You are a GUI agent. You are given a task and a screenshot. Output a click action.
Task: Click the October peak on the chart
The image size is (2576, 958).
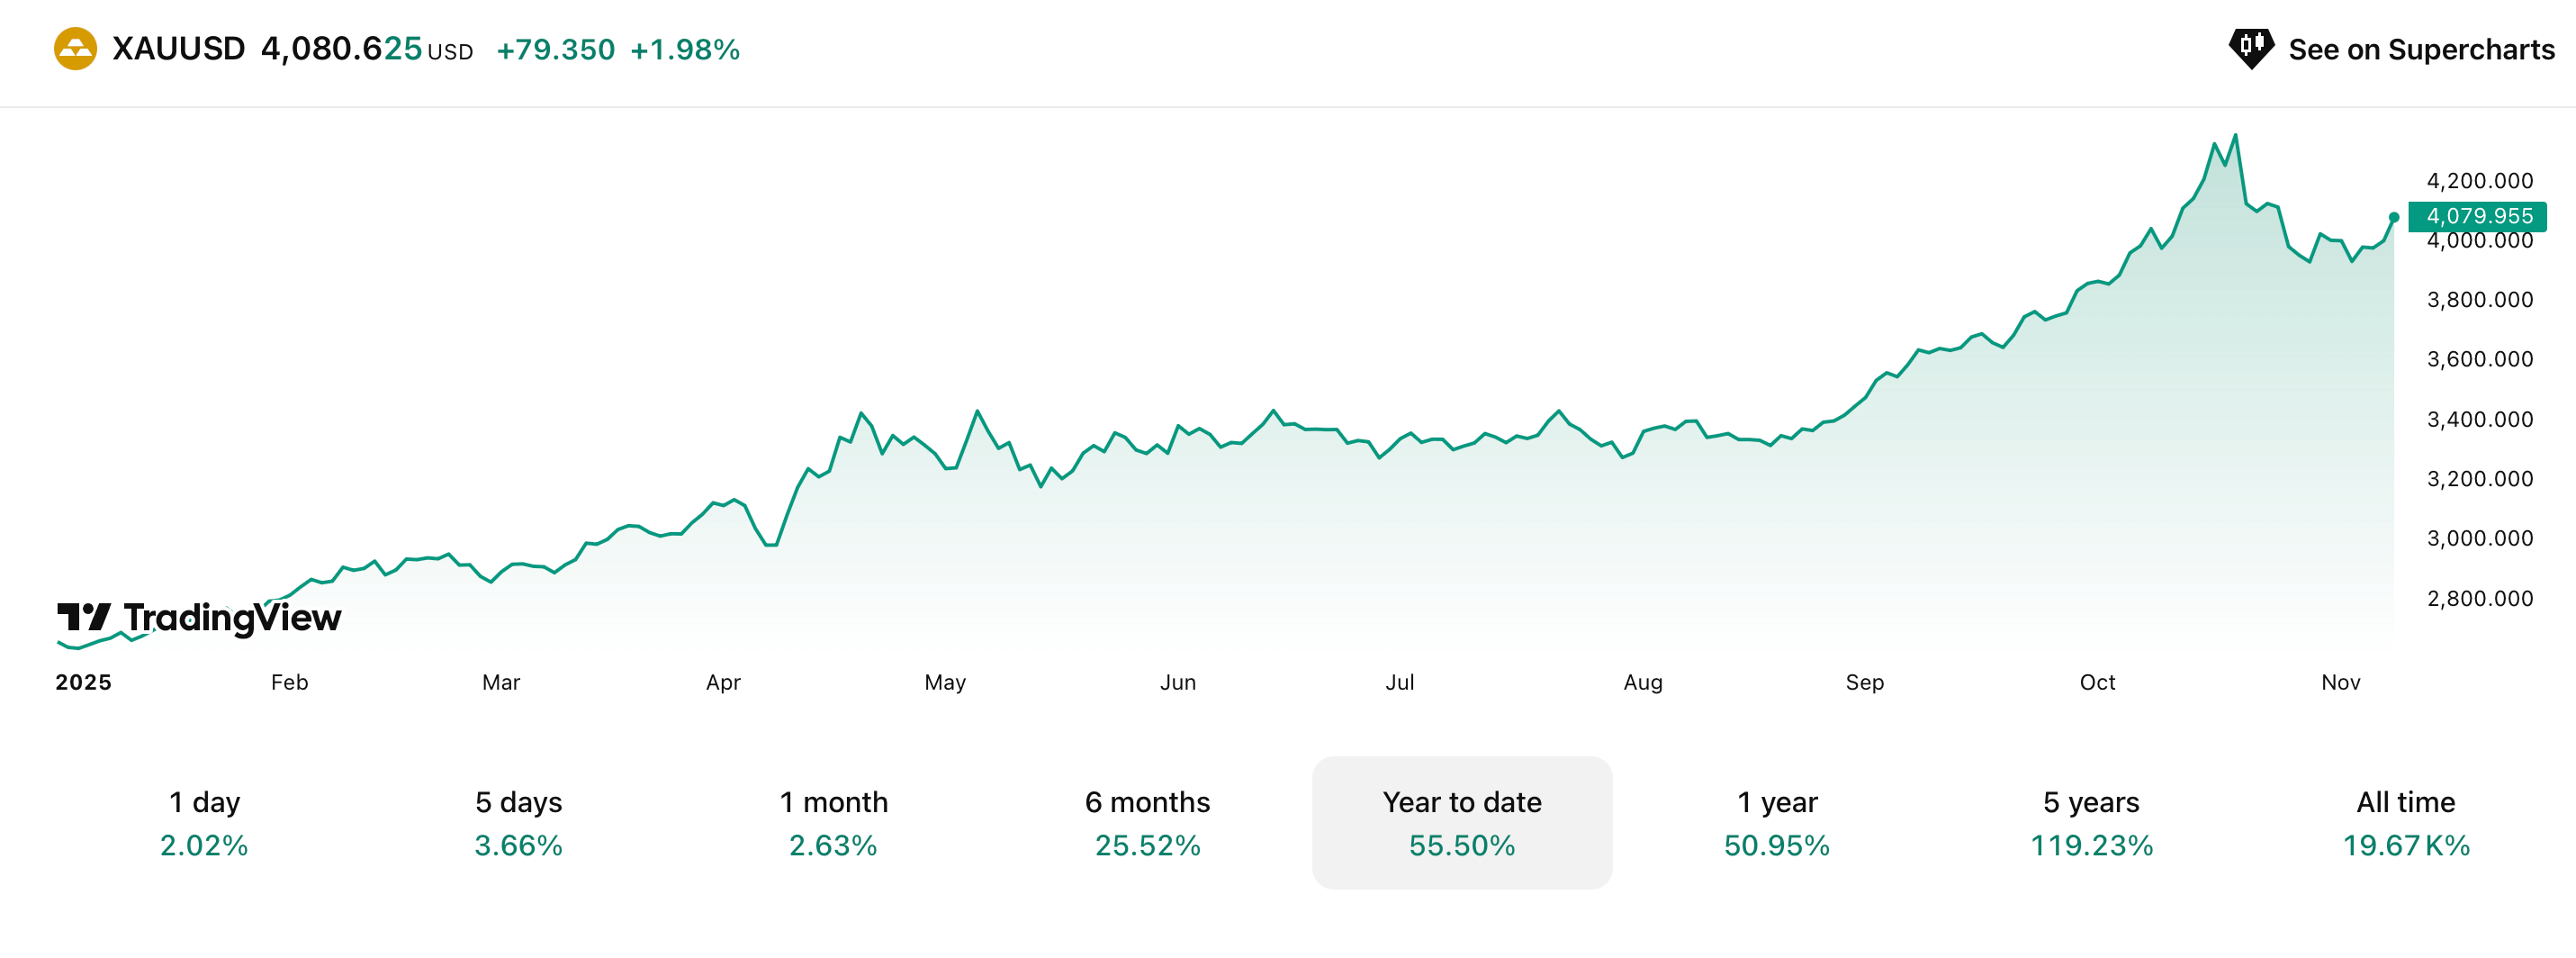(x=2235, y=136)
